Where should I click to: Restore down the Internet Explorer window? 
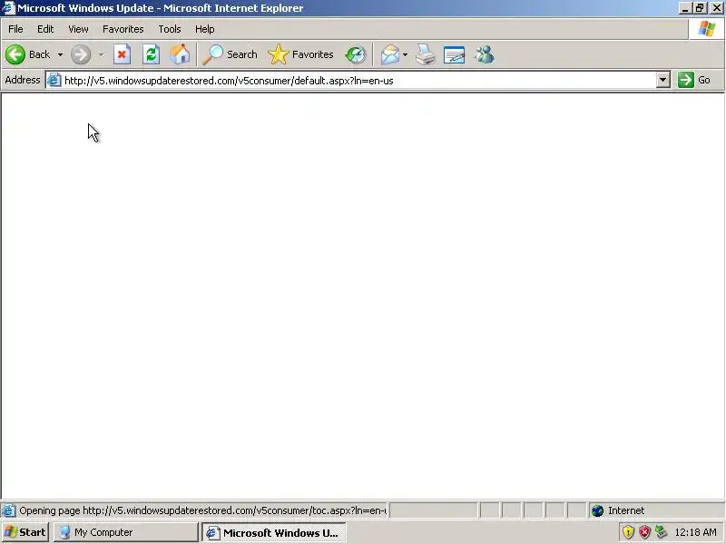tap(700, 8)
